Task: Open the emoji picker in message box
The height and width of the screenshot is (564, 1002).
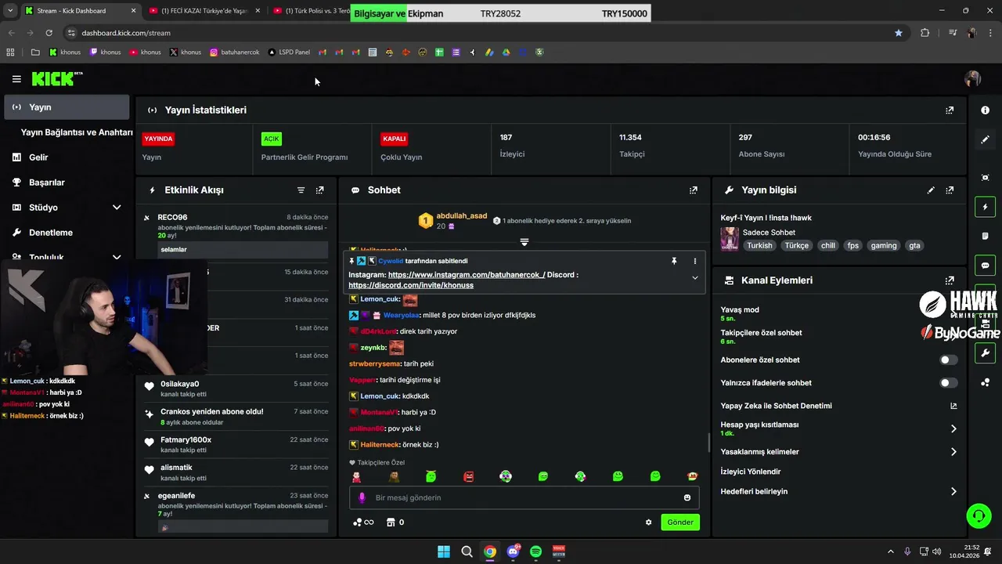Action: [x=687, y=497]
